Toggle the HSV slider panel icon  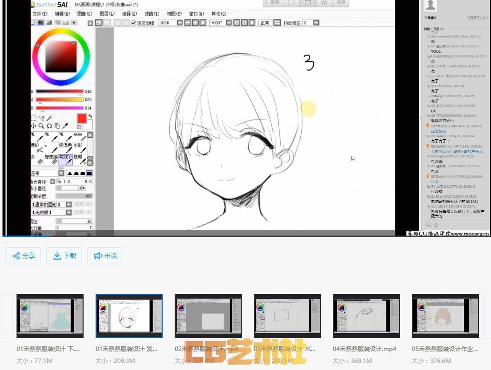click(x=49, y=23)
